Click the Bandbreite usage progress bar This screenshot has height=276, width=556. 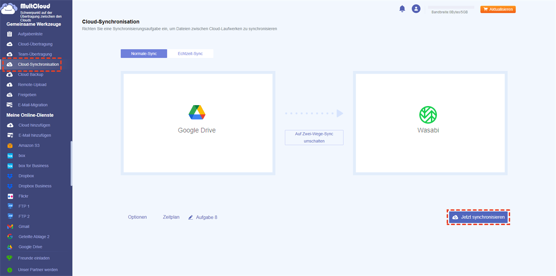click(x=452, y=7)
